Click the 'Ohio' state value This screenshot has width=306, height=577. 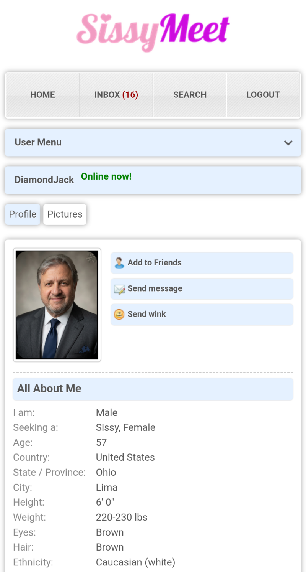106,473
